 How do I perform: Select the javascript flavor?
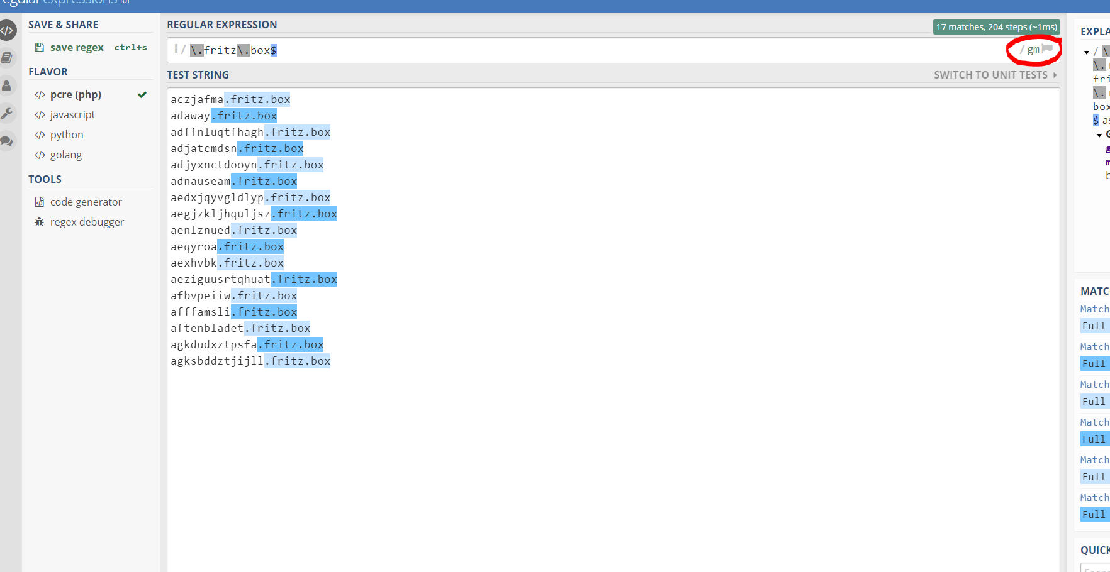click(72, 114)
